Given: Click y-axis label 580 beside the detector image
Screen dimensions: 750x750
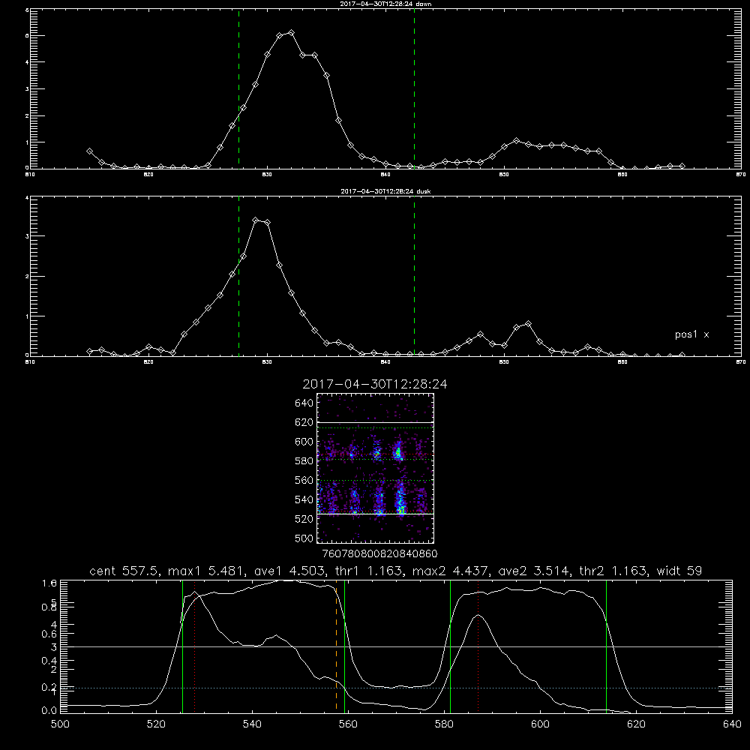Looking at the screenshot, I should point(304,461).
